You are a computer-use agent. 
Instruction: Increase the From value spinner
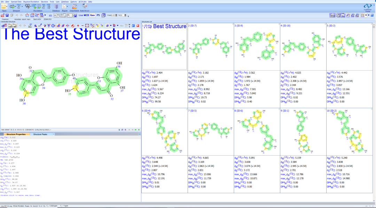[116, 15]
